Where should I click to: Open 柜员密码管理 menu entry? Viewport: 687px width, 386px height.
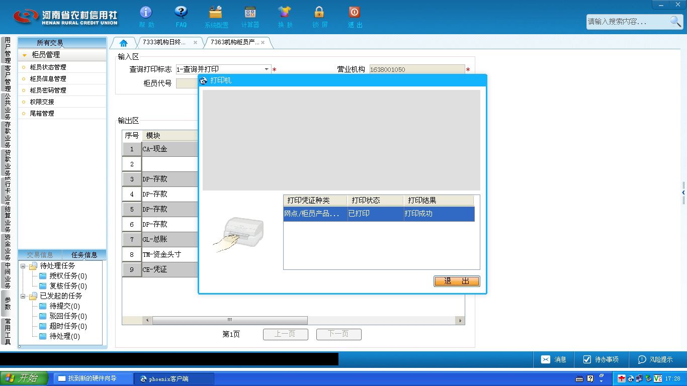coord(48,90)
